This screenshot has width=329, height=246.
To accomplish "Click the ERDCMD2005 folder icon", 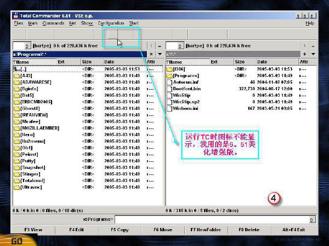I will [x=16, y=102].
